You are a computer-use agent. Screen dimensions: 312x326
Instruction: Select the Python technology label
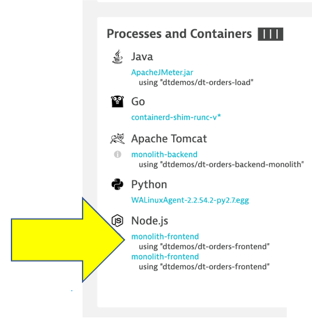point(149,185)
